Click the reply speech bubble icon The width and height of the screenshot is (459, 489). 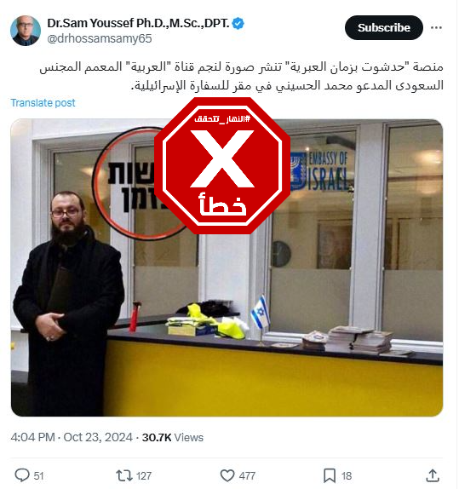tap(22, 475)
